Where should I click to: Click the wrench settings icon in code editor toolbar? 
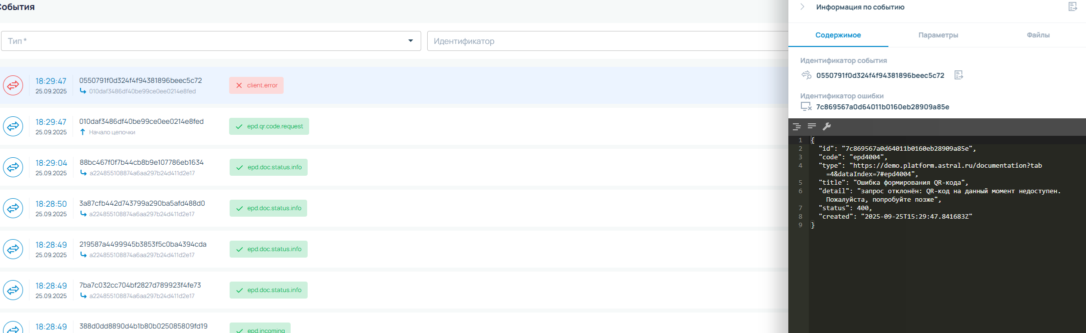(827, 126)
